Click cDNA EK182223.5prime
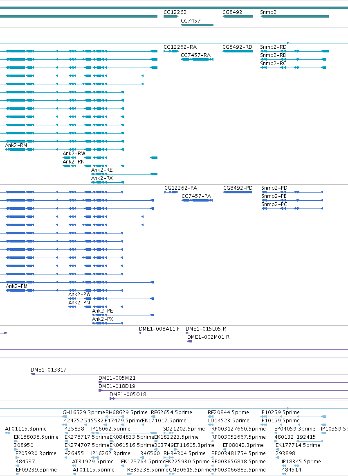348x476 pixels. click(x=177, y=437)
